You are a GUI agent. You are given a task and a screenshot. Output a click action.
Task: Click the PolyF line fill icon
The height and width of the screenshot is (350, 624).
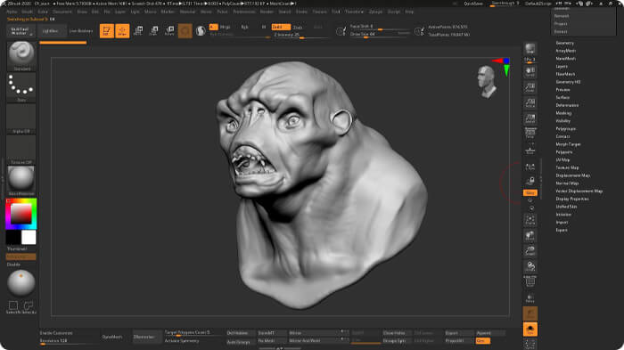click(530, 281)
